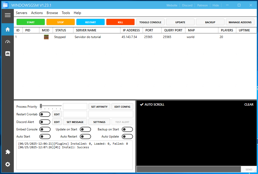The image size is (258, 174).
Task: Click the console command input field
Action: point(189,169)
